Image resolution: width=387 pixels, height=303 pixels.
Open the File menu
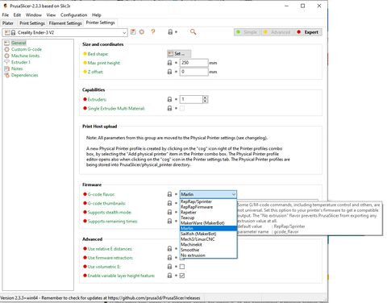[x=6, y=15]
